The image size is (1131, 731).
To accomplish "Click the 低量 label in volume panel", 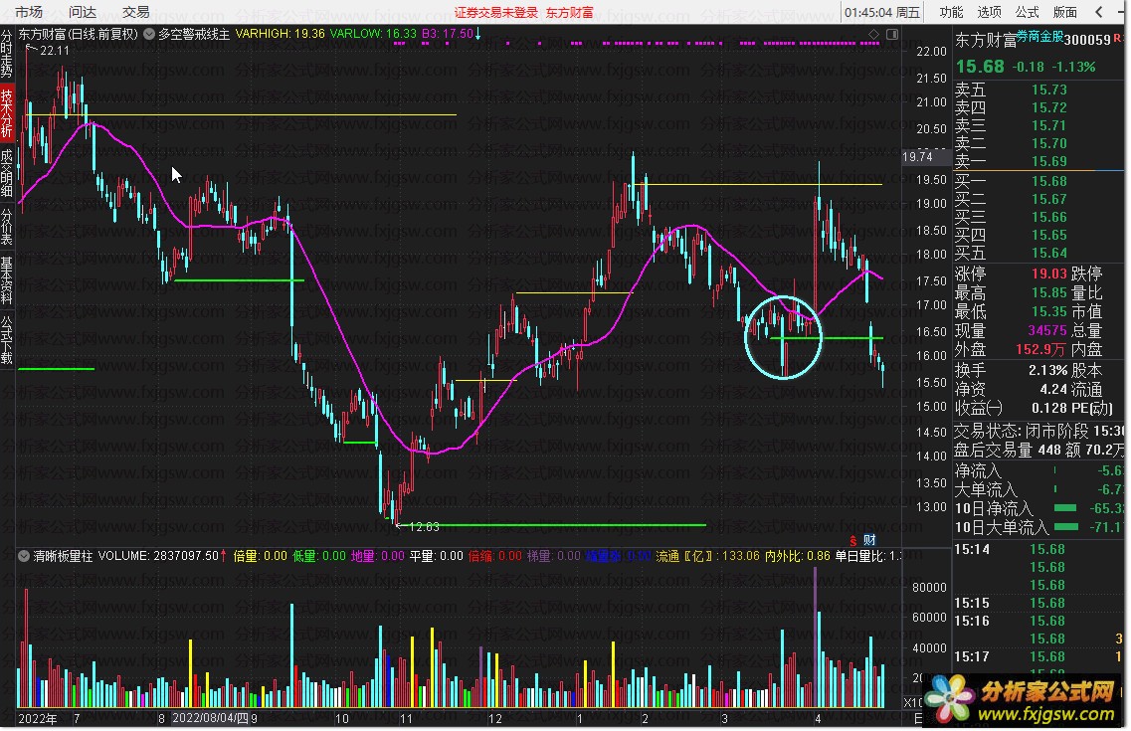I will pyautogui.click(x=304, y=556).
